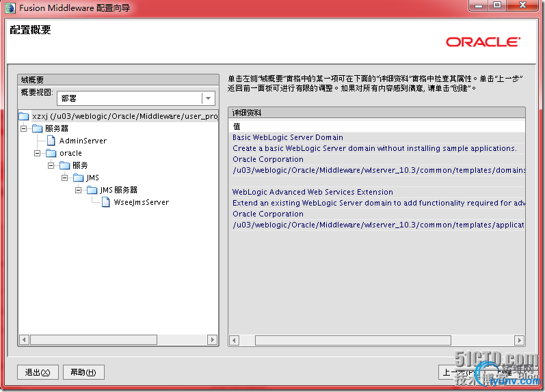Click right arrow of domain tree scrollbar
Image resolution: width=545 pixels, height=392 pixels.
point(212,339)
